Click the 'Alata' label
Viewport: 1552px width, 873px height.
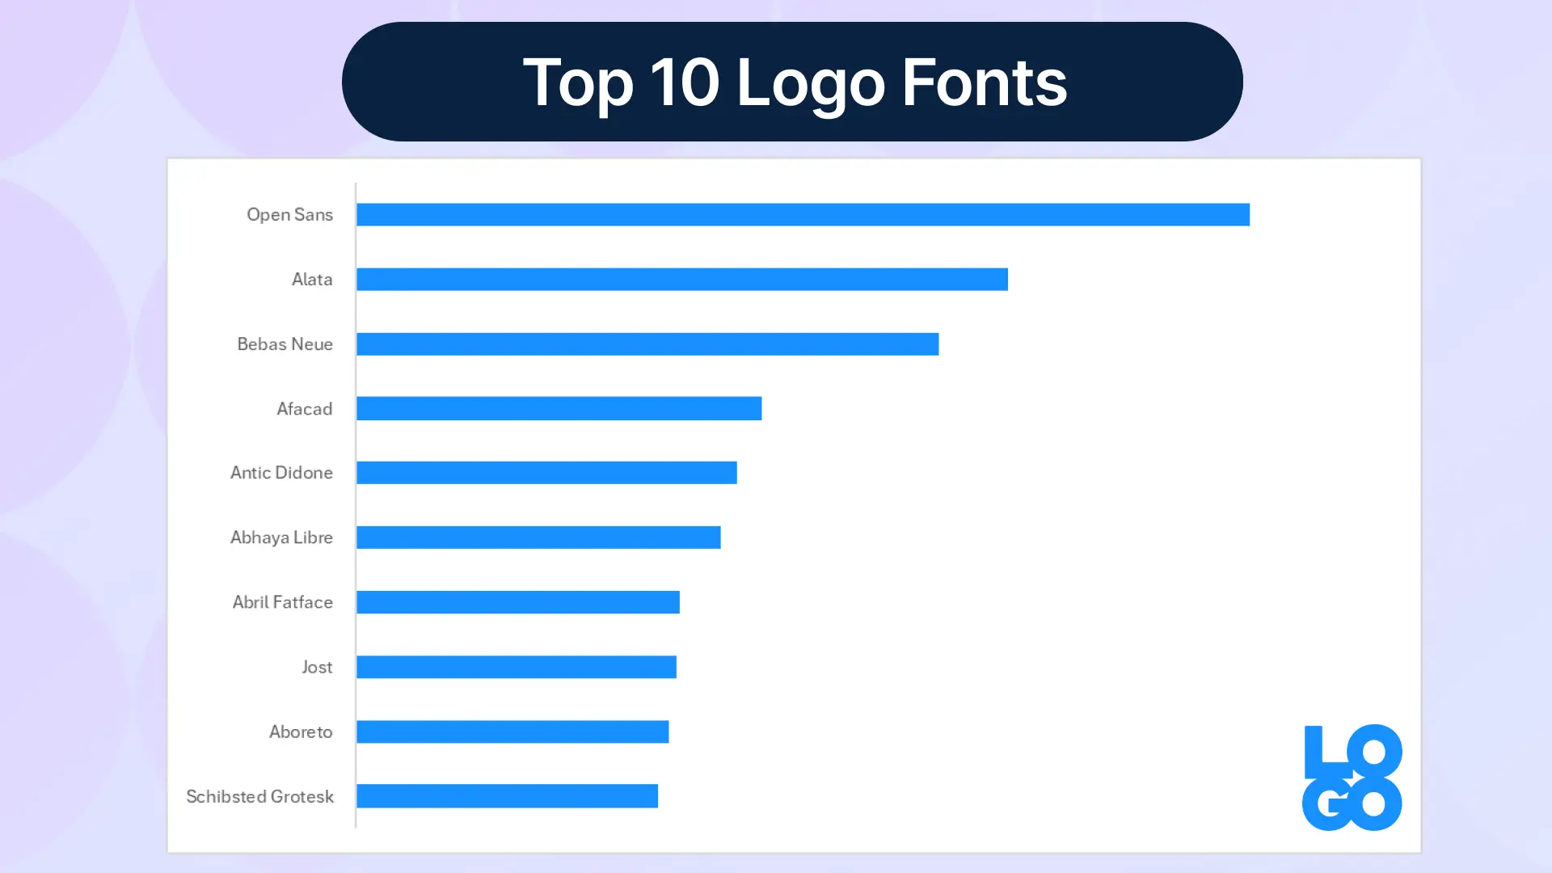point(312,279)
